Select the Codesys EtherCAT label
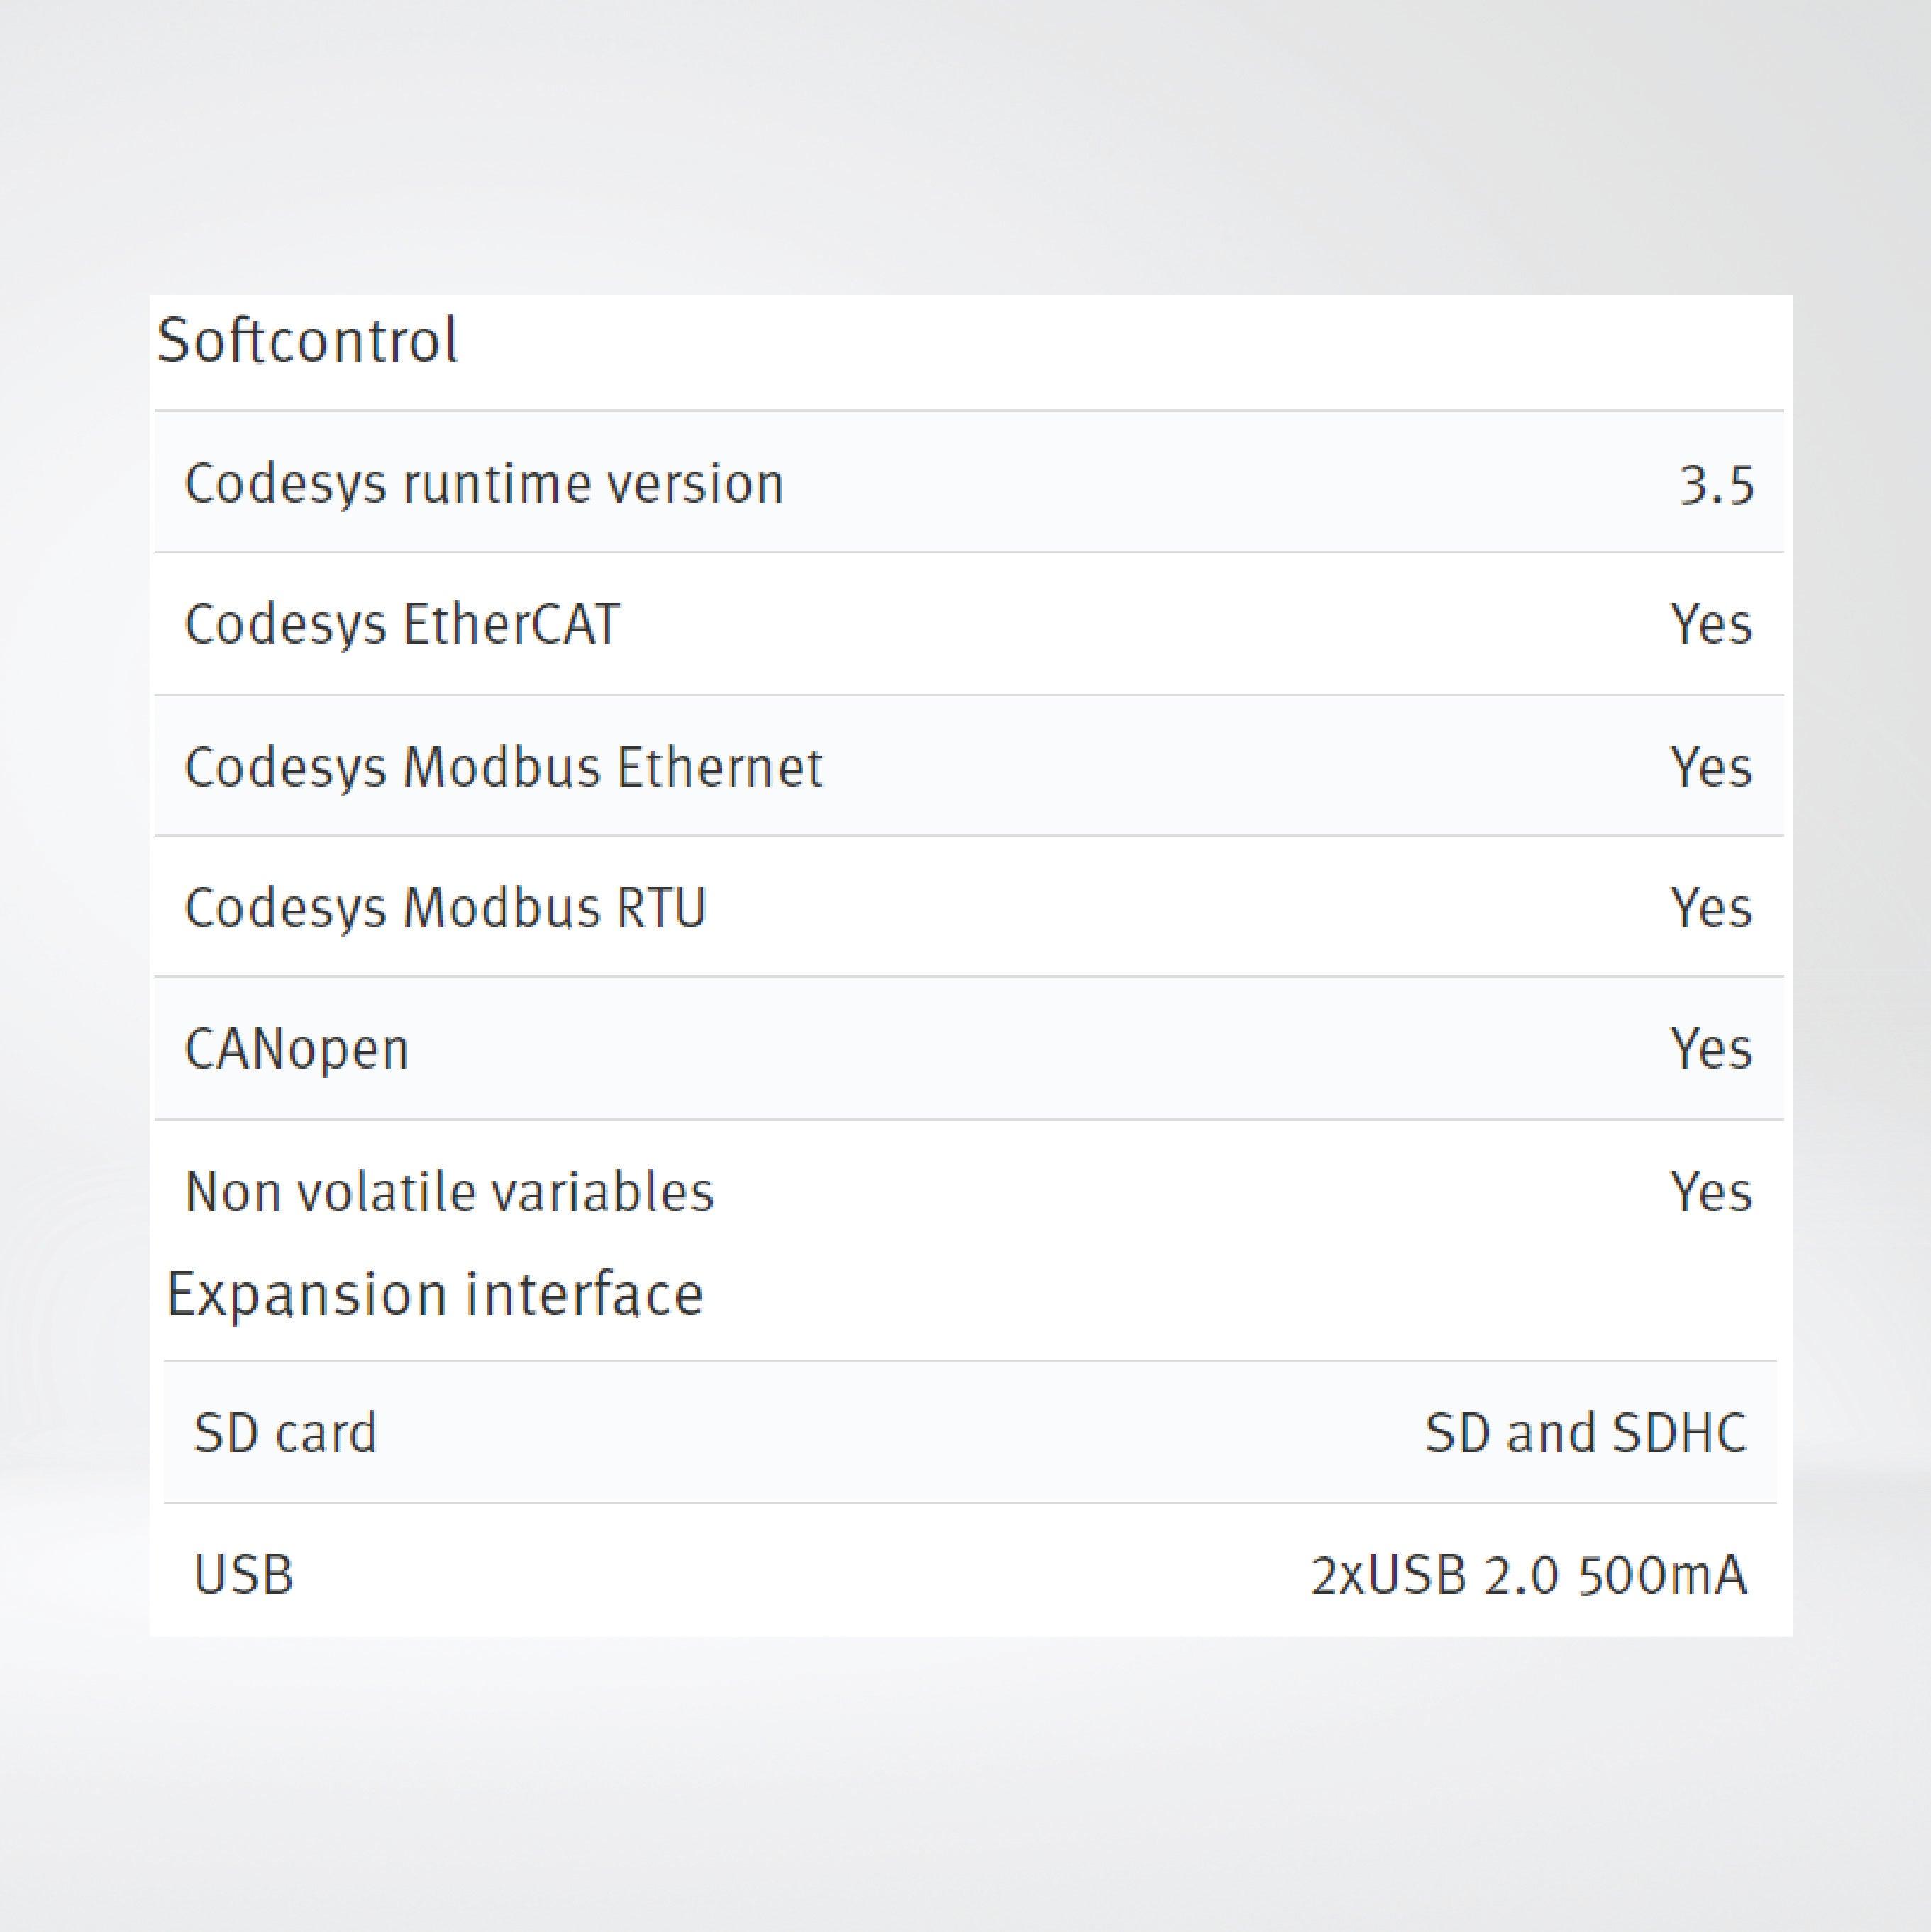This screenshot has width=1931, height=1932. tap(402, 625)
